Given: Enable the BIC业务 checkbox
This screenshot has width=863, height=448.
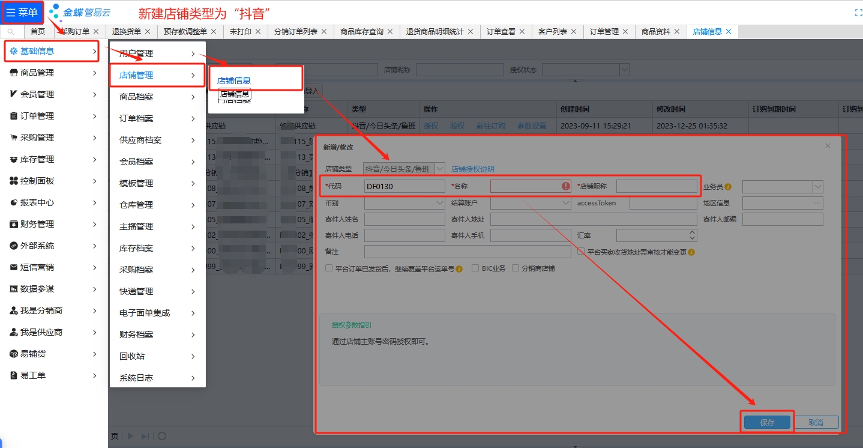Looking at the screenshot, I should point(475,268).
